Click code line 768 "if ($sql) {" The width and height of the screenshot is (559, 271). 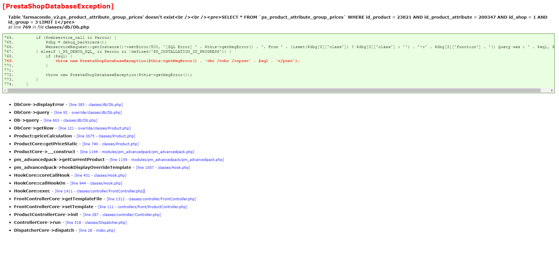pos(38,56)
